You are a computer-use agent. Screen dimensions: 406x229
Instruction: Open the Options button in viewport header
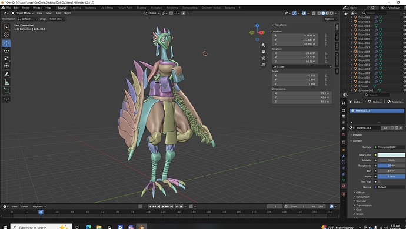331,19
